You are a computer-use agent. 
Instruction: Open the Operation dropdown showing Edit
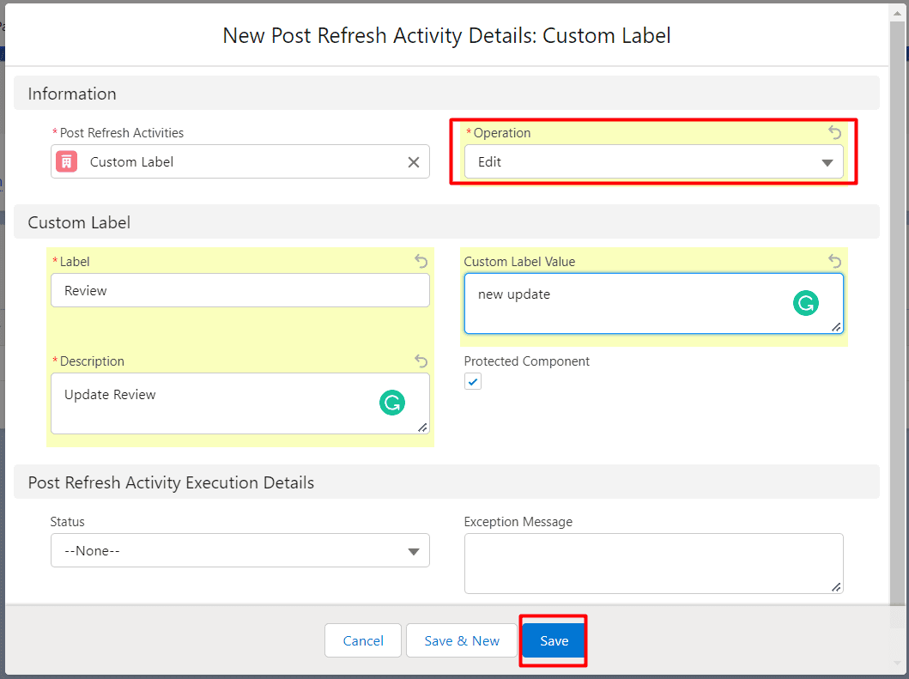click(654, 161)
